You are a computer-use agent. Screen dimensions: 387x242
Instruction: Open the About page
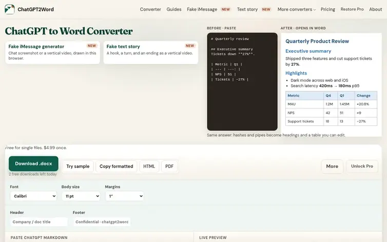375,9
